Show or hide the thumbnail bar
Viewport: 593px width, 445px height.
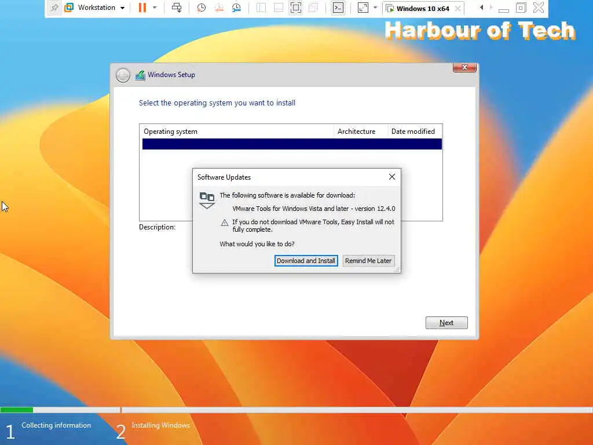point(279,8)
